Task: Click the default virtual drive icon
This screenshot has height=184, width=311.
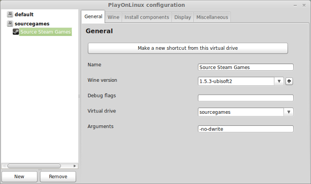Action: [x=10, y=14]
